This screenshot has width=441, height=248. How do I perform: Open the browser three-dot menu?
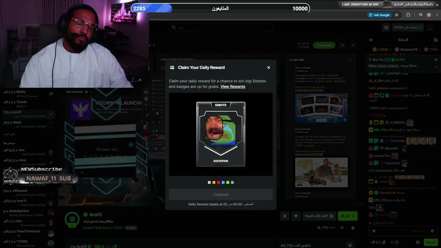pos(437,15)
